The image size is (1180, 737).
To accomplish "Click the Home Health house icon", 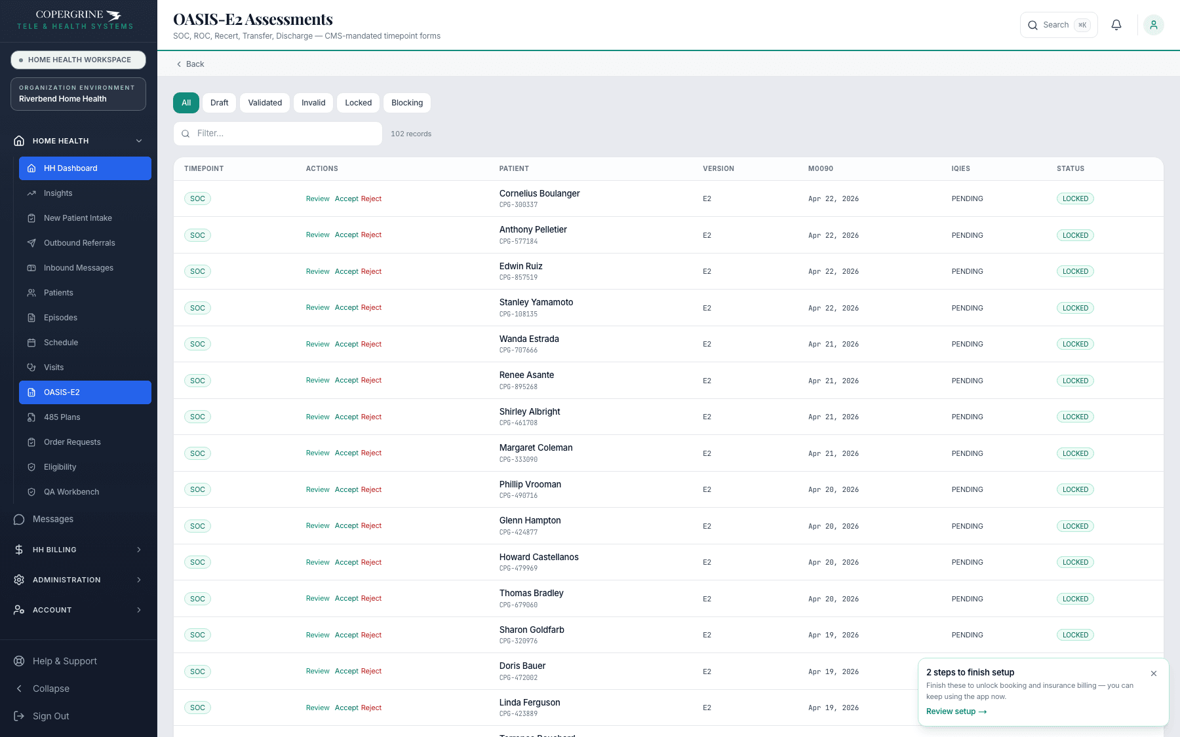I will 19,141.
